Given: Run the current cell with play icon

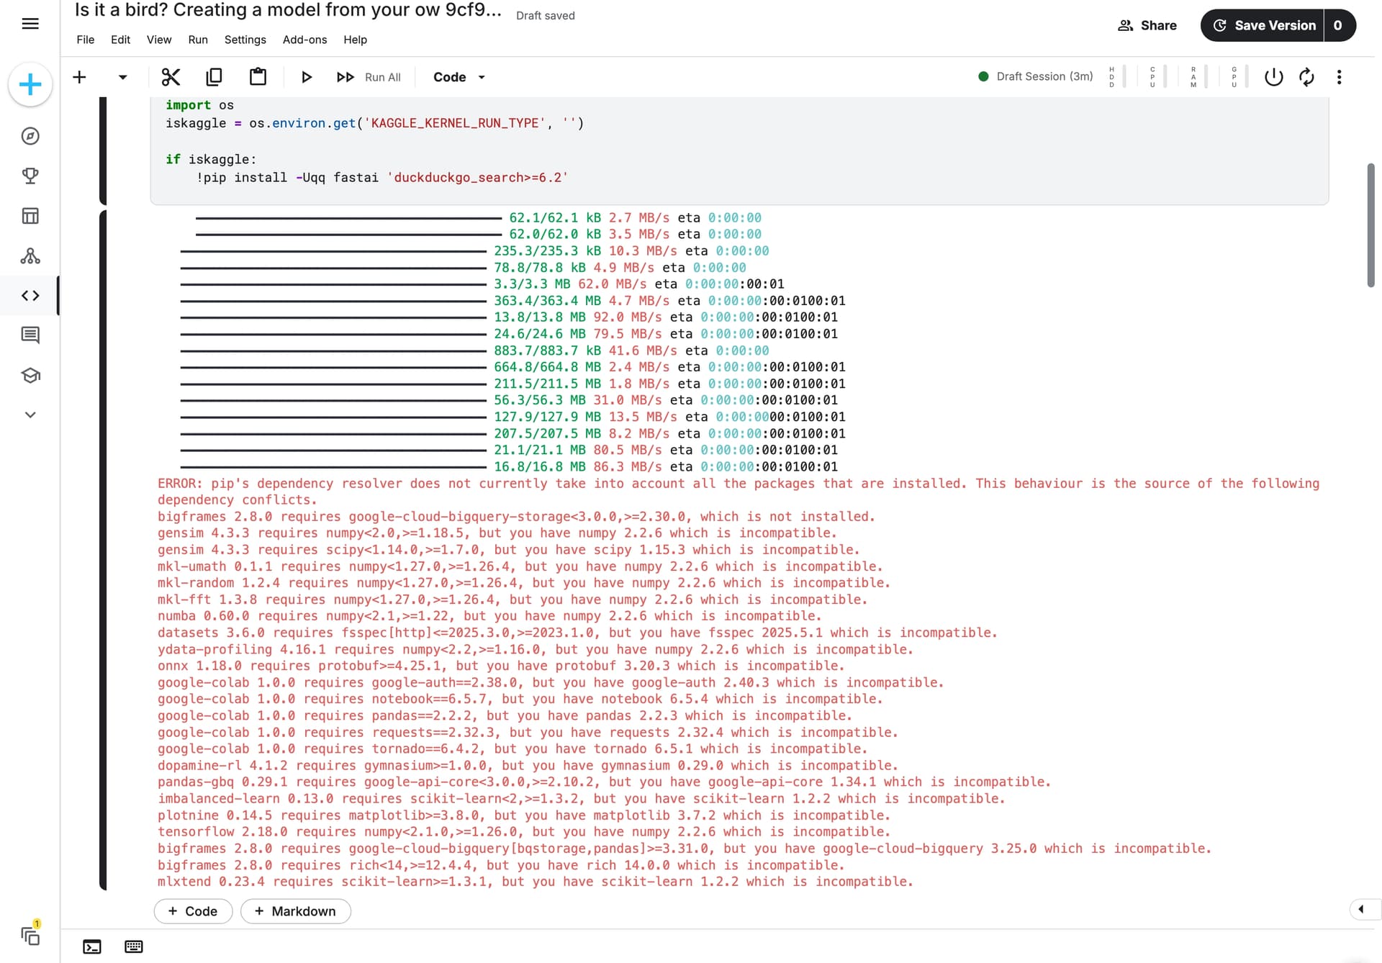Looking at the screenshot, I should coord(306,77).
